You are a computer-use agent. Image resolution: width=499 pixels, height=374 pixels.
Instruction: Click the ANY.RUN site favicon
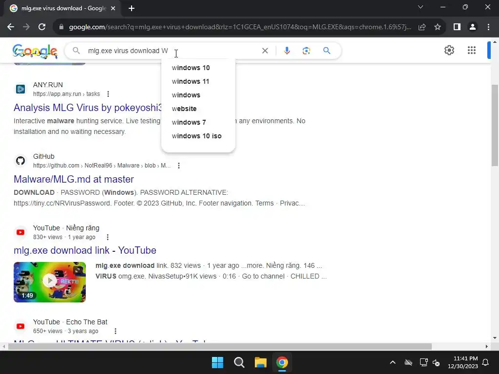20,89
